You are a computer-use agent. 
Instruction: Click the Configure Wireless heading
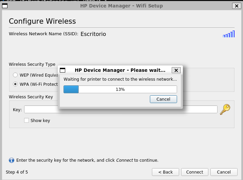pos(42,21)
